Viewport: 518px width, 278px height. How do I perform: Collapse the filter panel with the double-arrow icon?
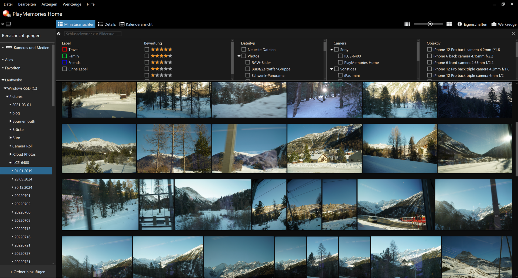click(x=59, y=34)
